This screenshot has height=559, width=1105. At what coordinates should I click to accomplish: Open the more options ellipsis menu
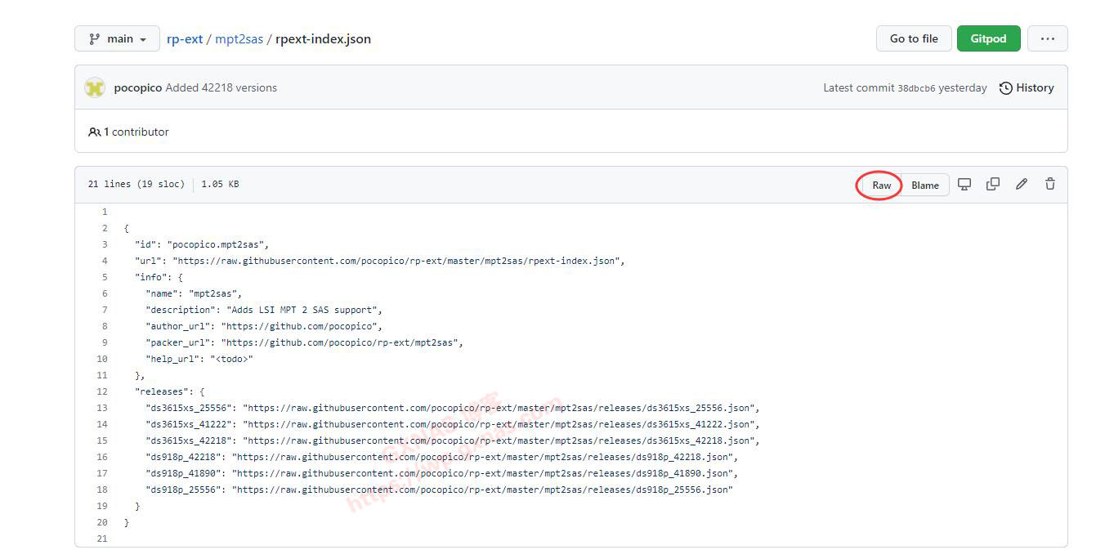(x=1047, y=38)
